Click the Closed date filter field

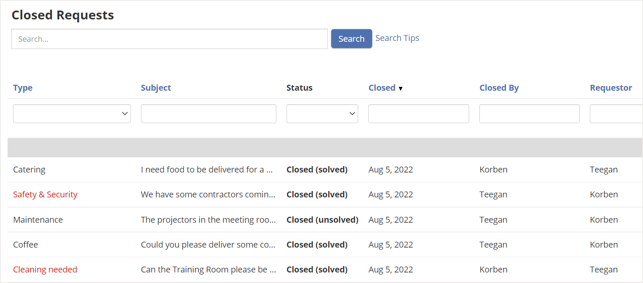(419, 113)
